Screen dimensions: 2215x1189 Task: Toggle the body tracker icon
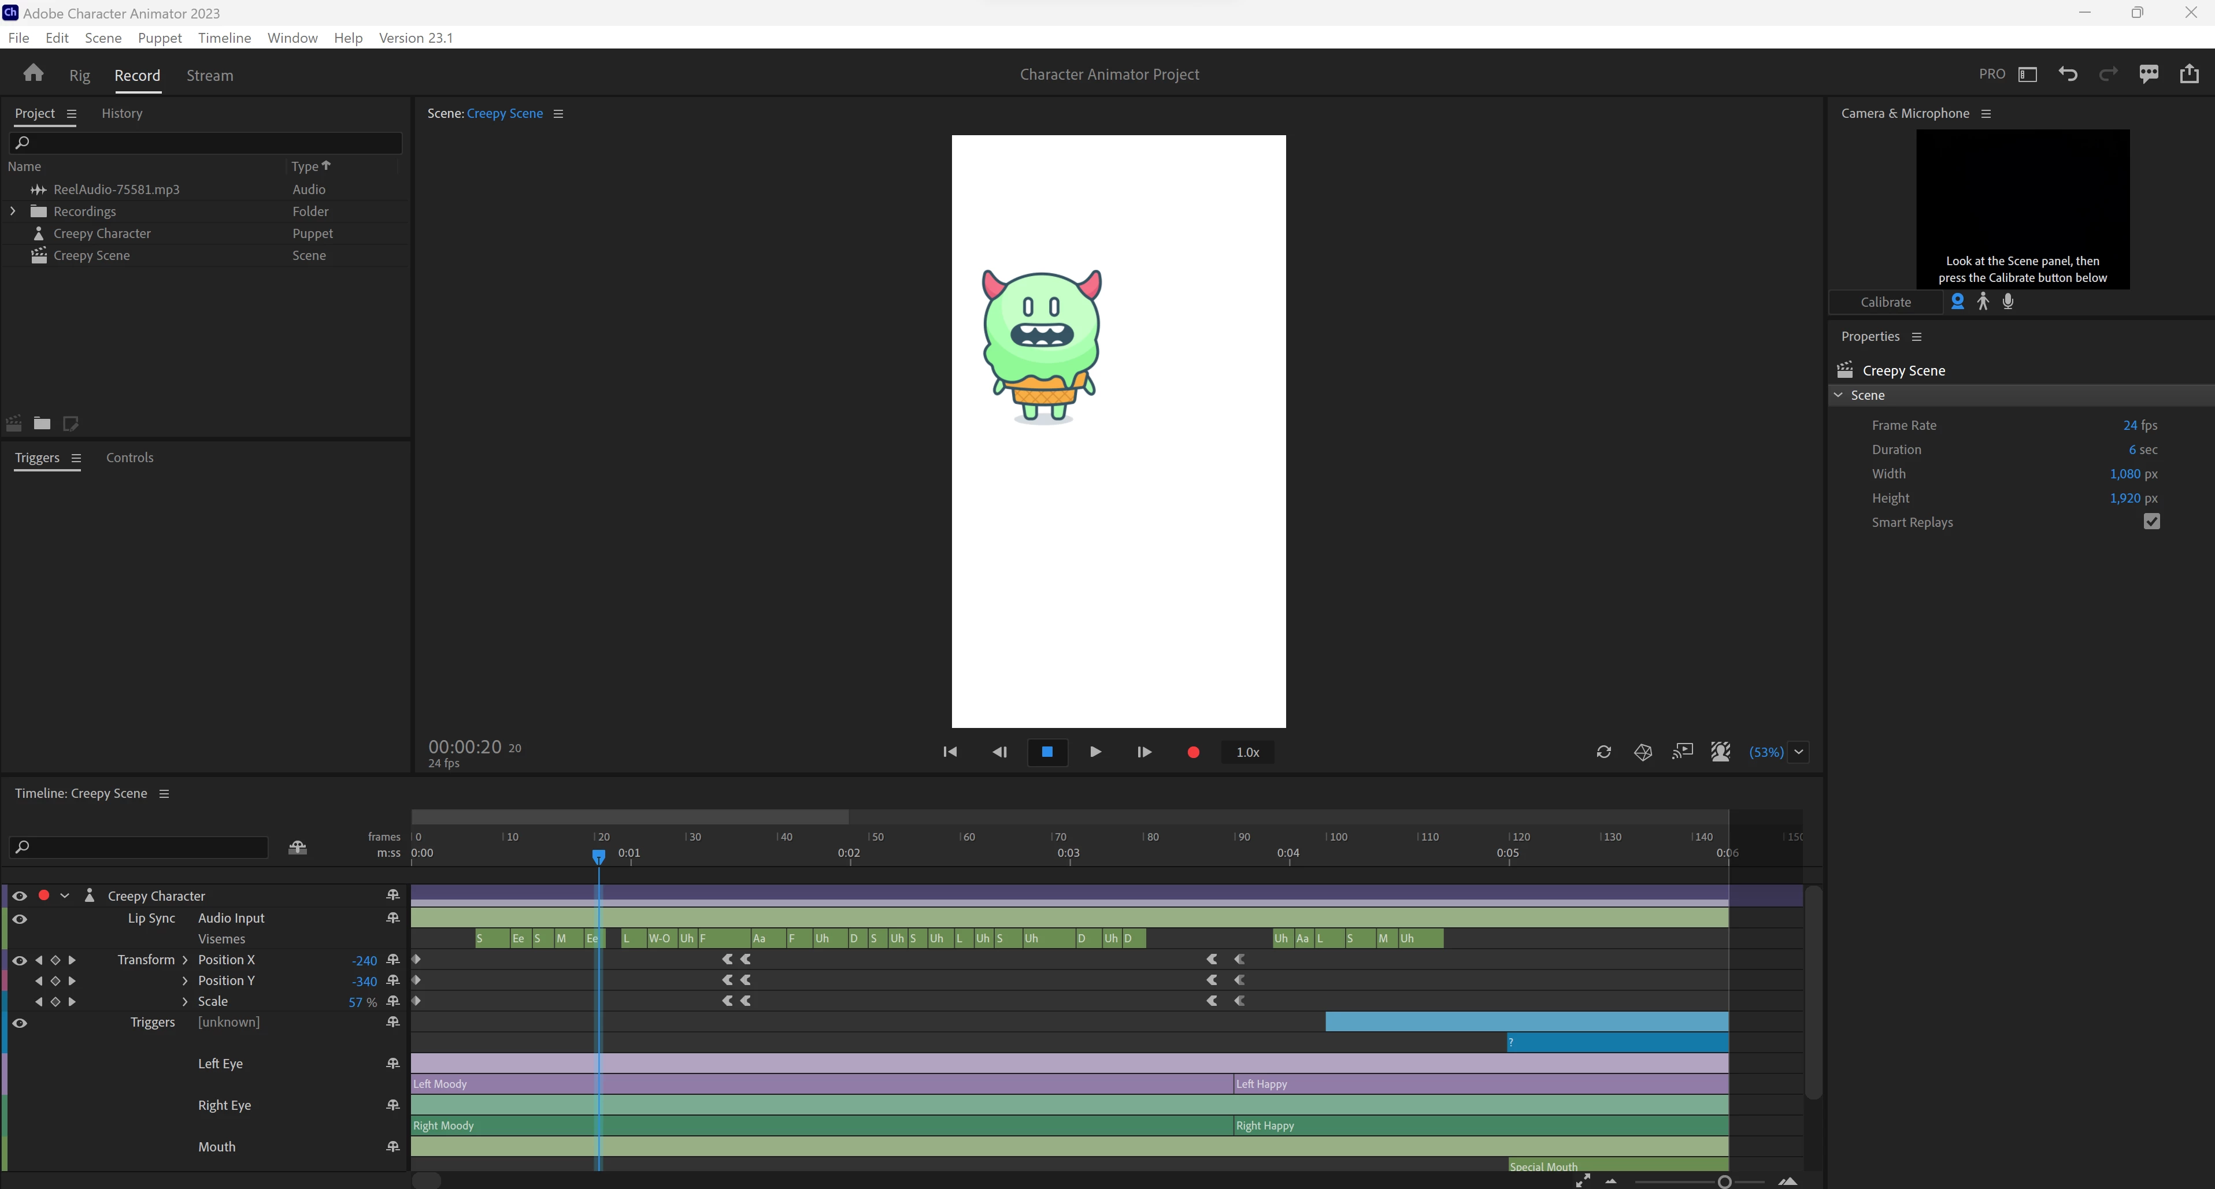(x=1983, y=302)
